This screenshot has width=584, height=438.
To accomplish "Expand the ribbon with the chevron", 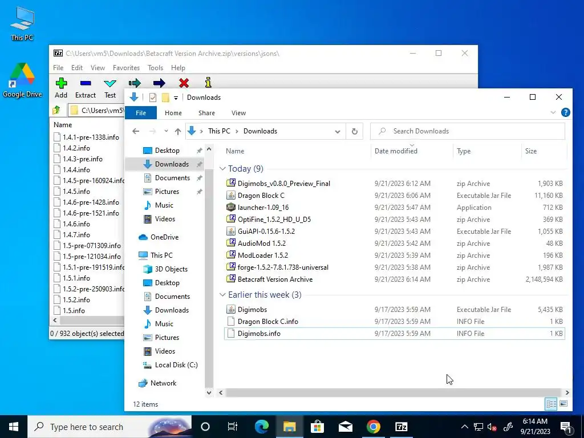I will pos(553,112).
